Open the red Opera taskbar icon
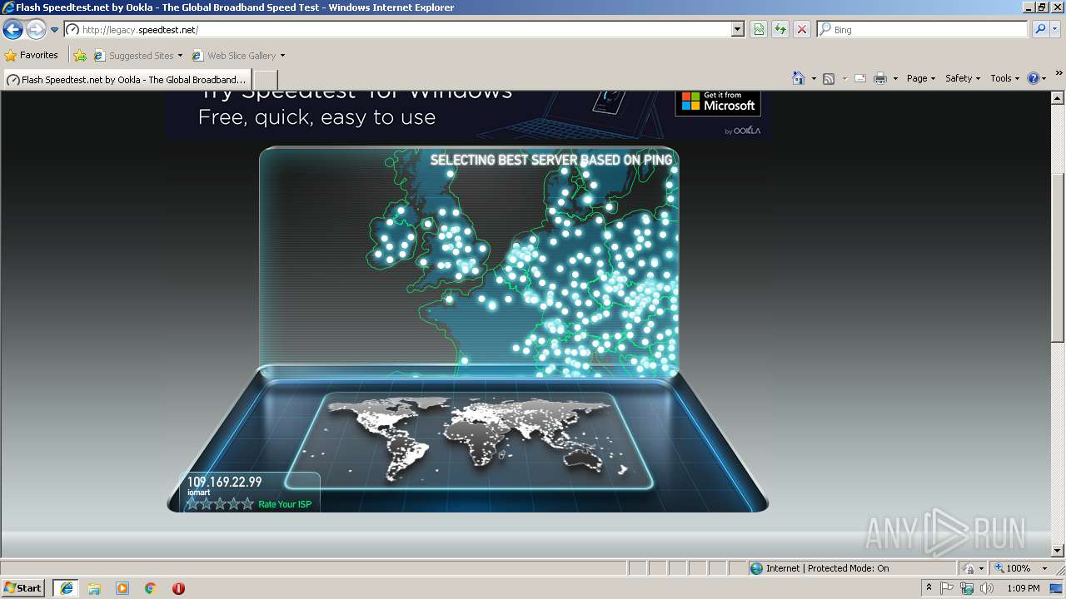 (x=178, y=588)
